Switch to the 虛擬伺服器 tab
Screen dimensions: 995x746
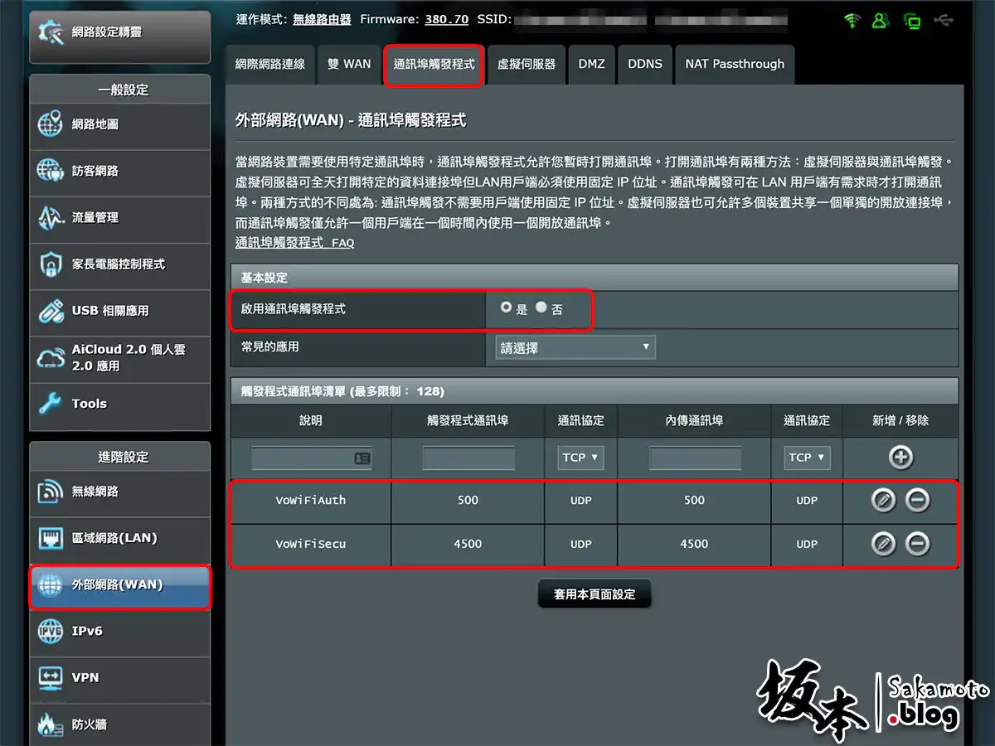click(x=527, y=64)
